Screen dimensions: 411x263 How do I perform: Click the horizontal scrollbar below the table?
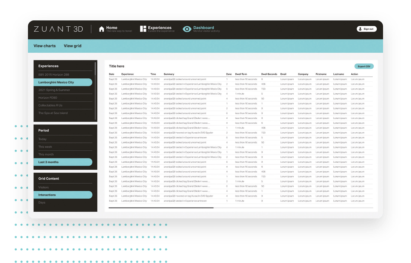click(161, 208)
